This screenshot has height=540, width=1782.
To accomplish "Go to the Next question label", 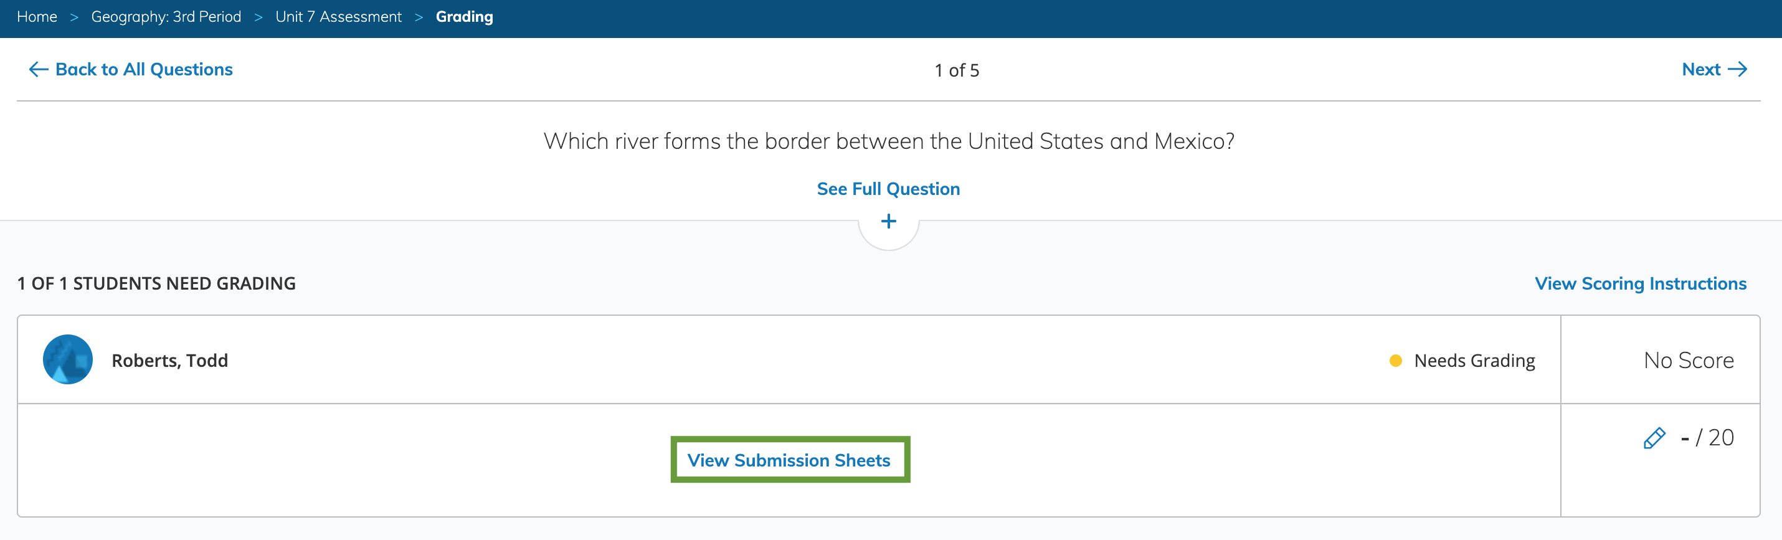I will pyautogui.click(x=1700, y=69).
